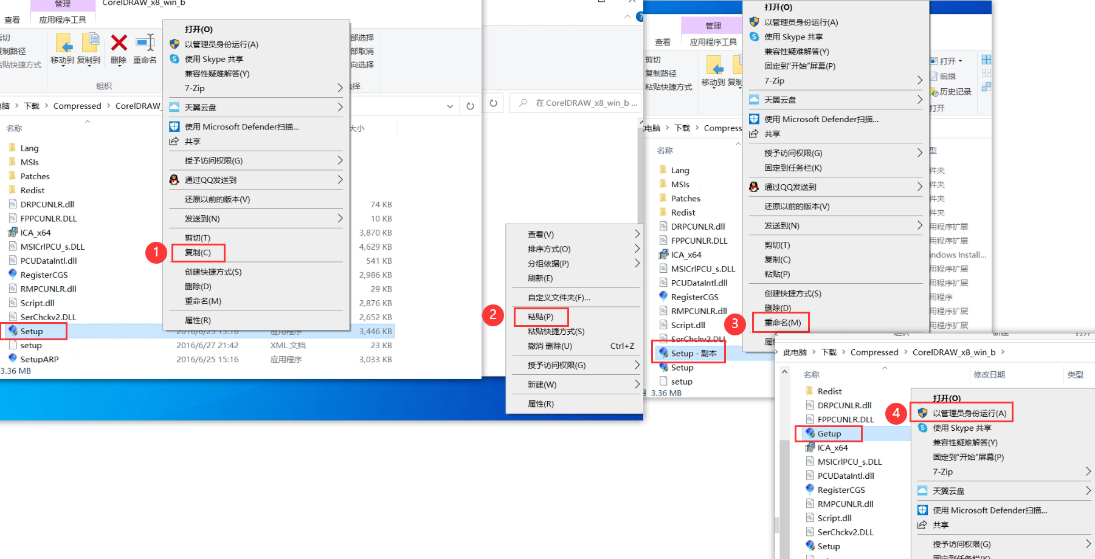1095x559 pixels.
Task: Click Refresh (刷新) in the context menu
Action: coord(540,278)
